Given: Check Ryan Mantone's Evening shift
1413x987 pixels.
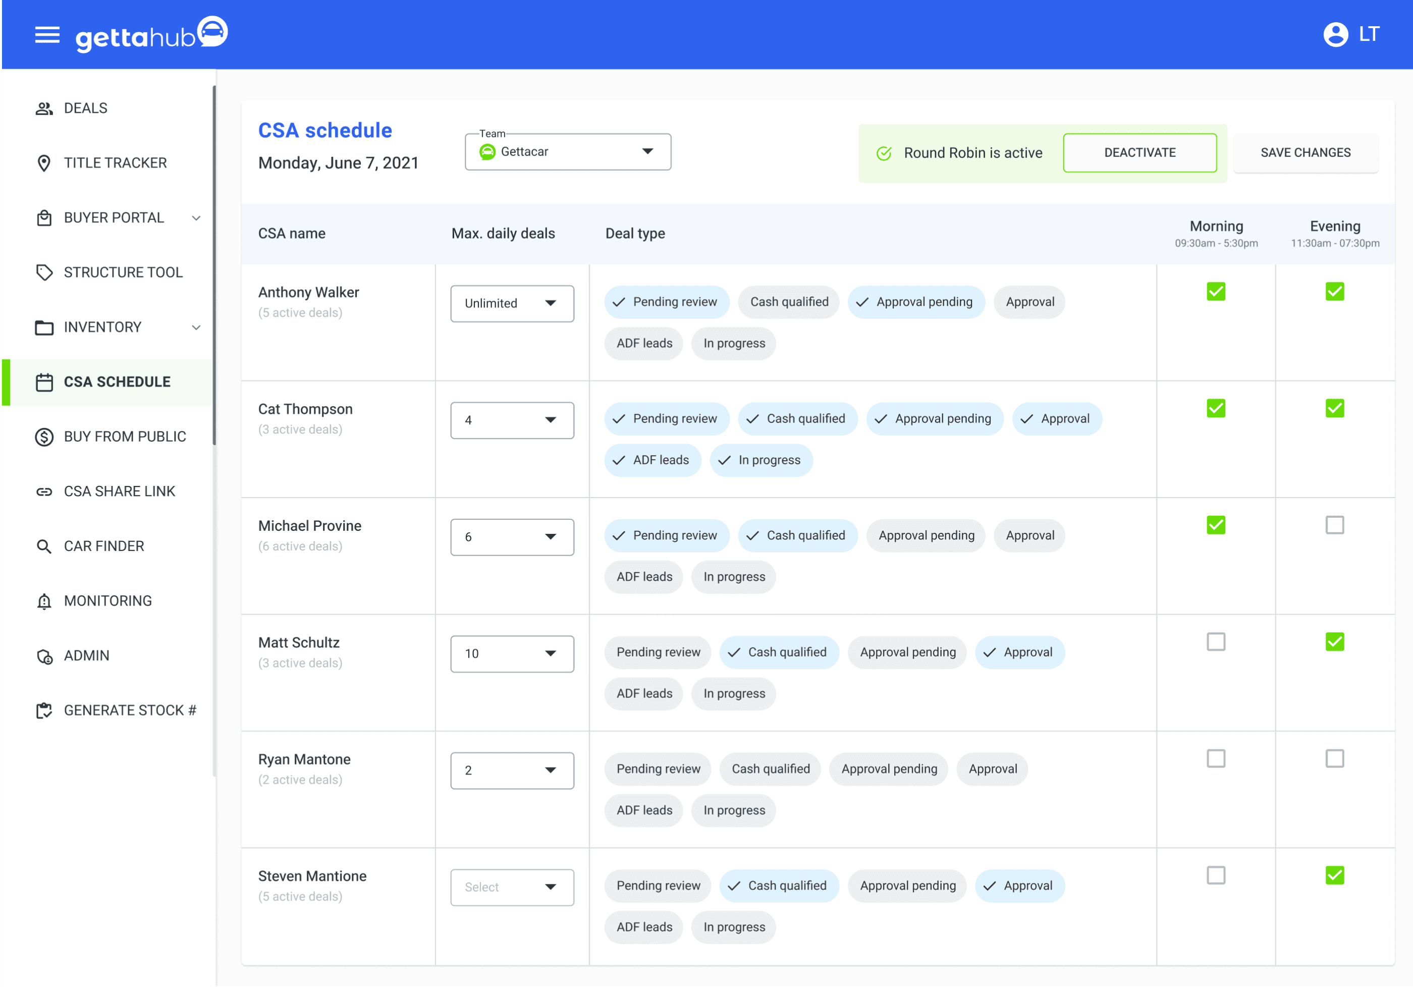Looking at the screenshot, I should coord(1335,759).
